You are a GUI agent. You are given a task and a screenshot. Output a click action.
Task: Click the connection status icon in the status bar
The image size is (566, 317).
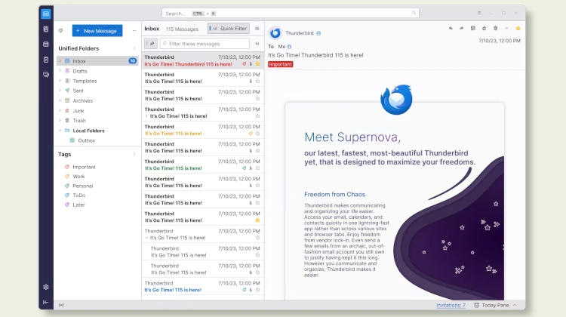point(61,305)
